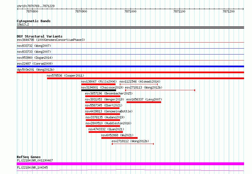Select the RefSeq Genes track title
This screenshot has height=174, width=252.
[x=29, y=157]
